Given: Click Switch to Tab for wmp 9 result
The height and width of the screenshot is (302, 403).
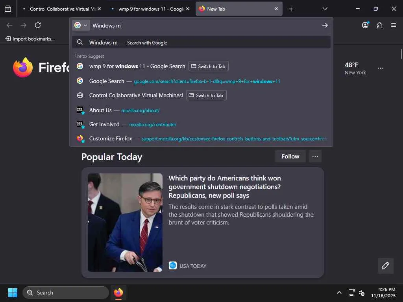Looking at the screenshot, I should coord(209,66).
